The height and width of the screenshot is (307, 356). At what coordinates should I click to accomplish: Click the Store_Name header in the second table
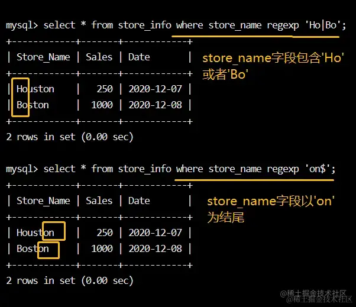(43, 201)
